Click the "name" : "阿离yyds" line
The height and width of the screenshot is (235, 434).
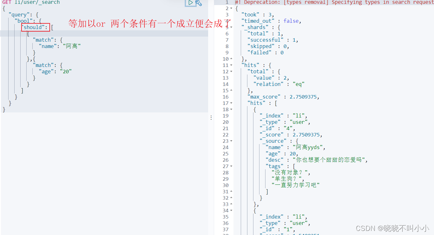click(x=295, y=147)
